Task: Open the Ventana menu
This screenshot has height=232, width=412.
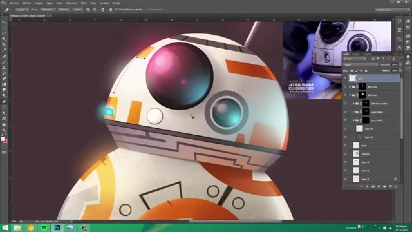Action: (x=104, y=3)
